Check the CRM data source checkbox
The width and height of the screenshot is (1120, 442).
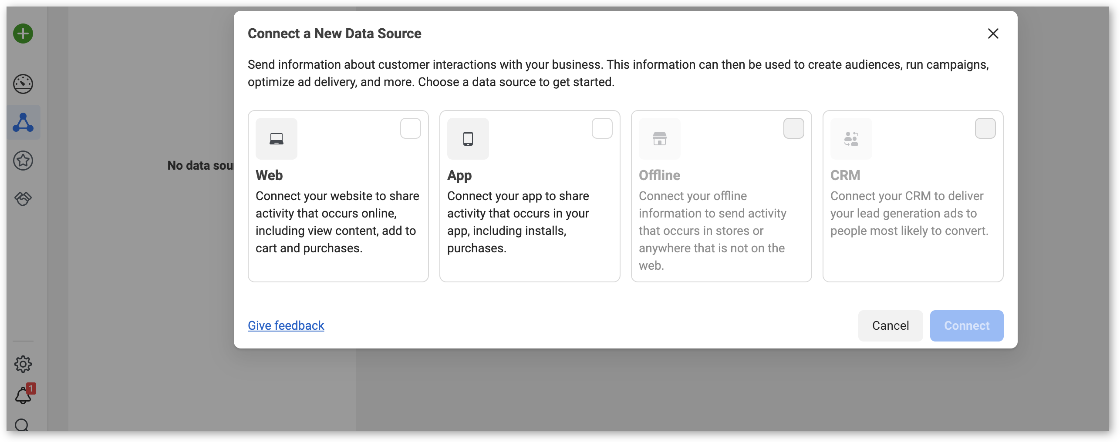985,128
